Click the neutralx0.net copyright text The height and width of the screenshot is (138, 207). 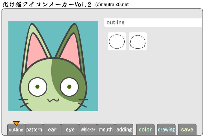pyautogui.click(x=112, y=4)
